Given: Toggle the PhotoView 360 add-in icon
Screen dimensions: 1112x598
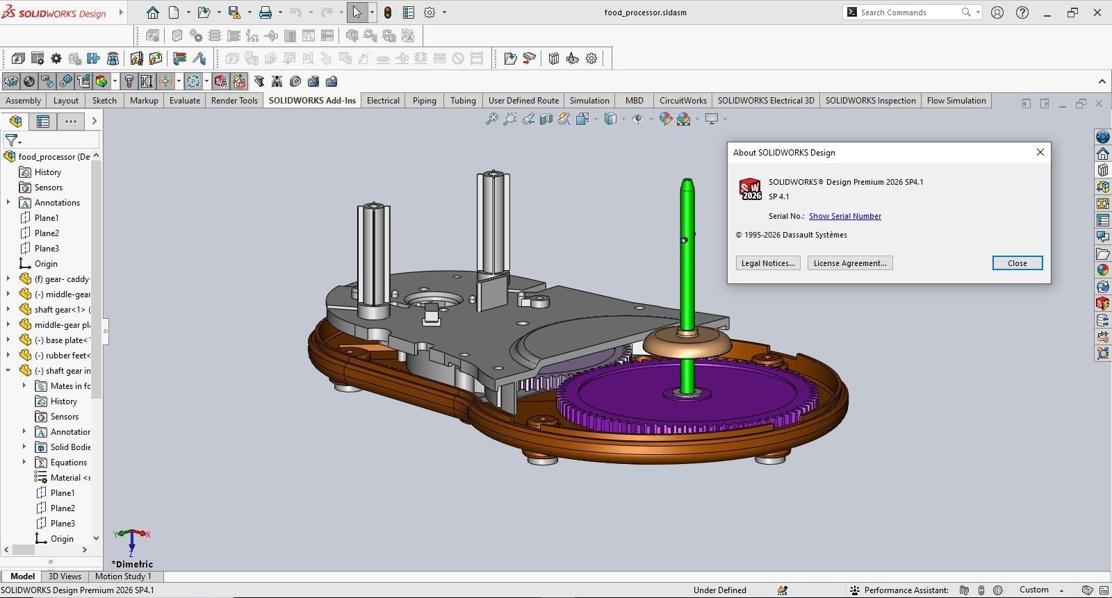Looking at the screenshot, I should (x=29, y=81).
